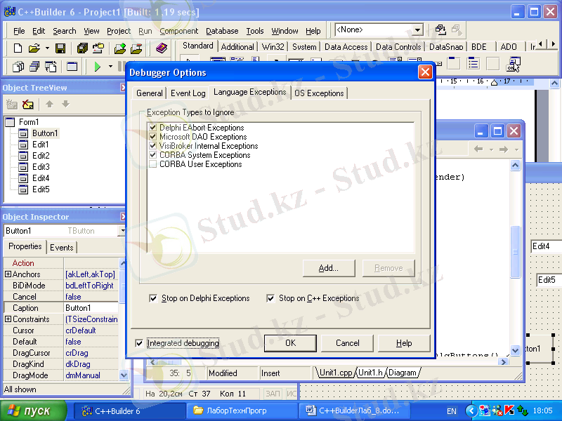562x421 pixels.
Task: Toggle Stop on Delphi Exceptions checkbox
Action: (x=153, y=298)
